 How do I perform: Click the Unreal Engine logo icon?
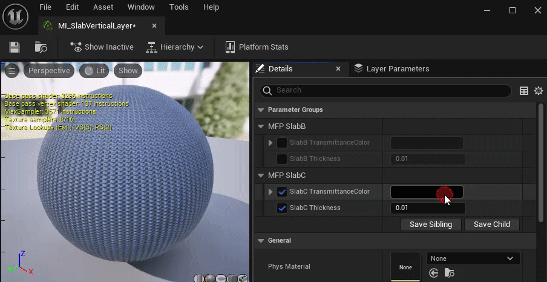(15, 16)
